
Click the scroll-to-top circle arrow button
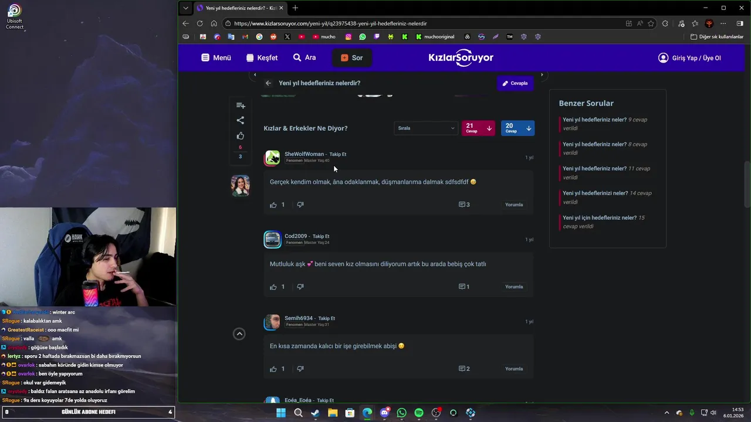coord(239,333)
